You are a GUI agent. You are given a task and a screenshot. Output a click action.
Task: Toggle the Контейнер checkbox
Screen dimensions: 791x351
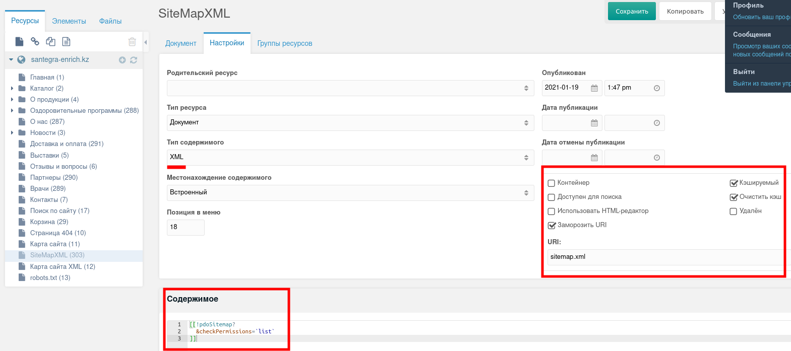coord(552,183)
